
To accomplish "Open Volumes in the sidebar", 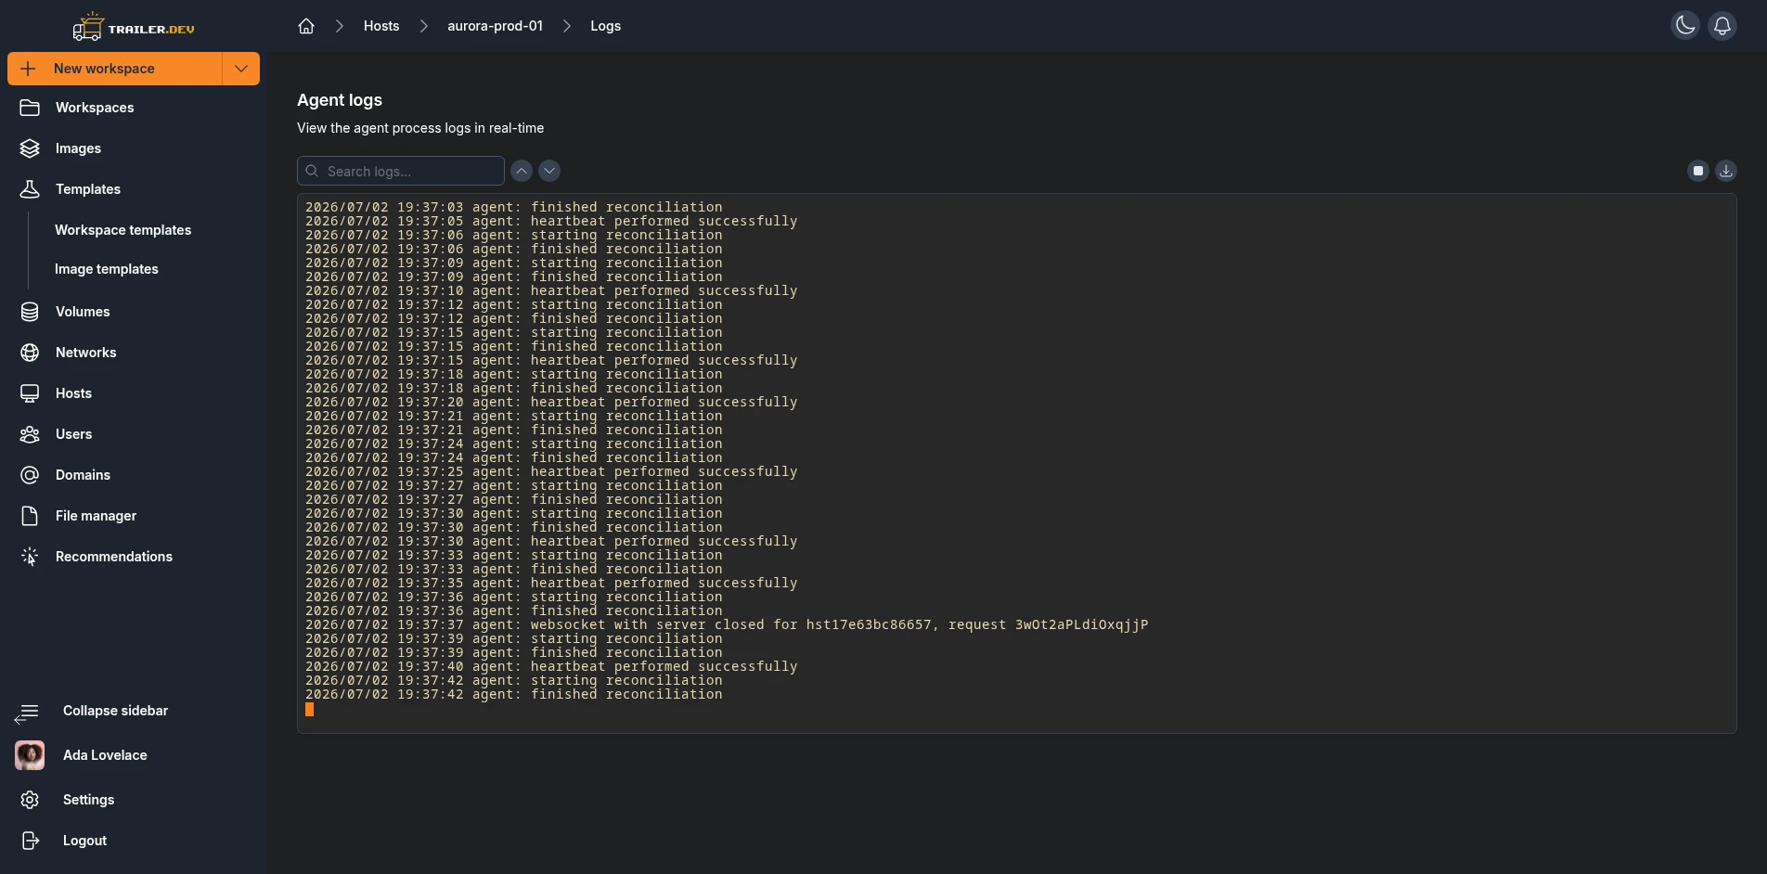I will (83, 312).
